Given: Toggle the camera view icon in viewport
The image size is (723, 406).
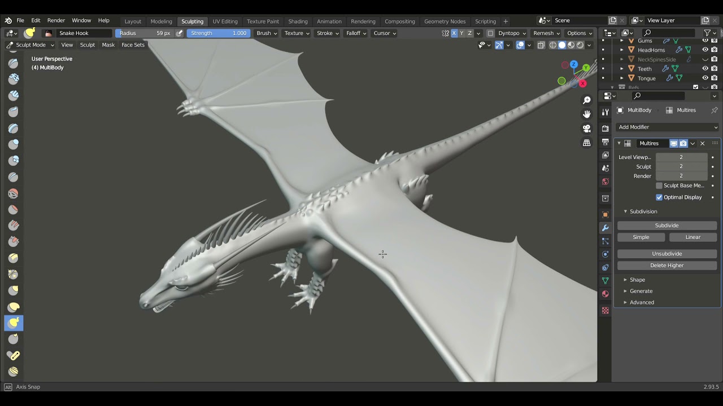Looking at the screenshot, I should pyautogui.click(x=587, y=129).
